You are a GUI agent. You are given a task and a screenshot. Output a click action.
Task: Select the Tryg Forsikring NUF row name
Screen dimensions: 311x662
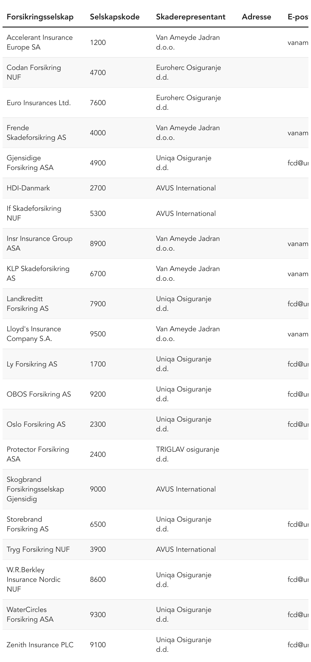[x=38, y=549]
